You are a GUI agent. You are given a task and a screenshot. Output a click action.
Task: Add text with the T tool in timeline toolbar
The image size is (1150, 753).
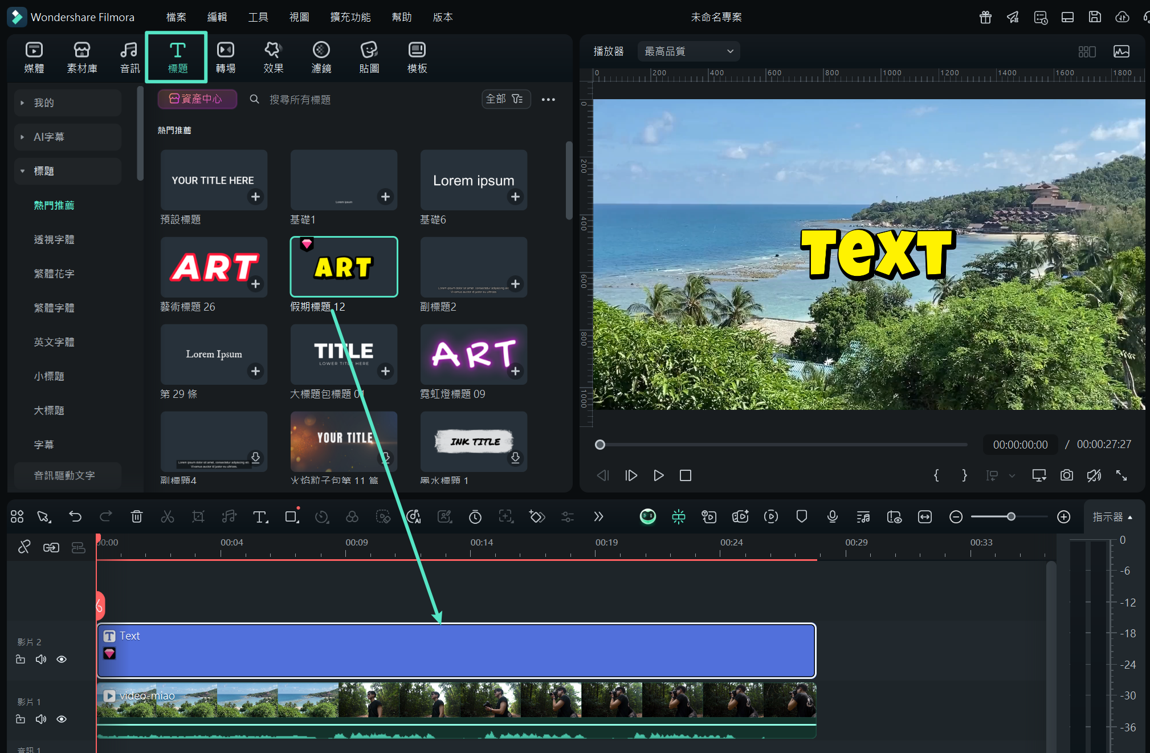click(x=260, y=516)
